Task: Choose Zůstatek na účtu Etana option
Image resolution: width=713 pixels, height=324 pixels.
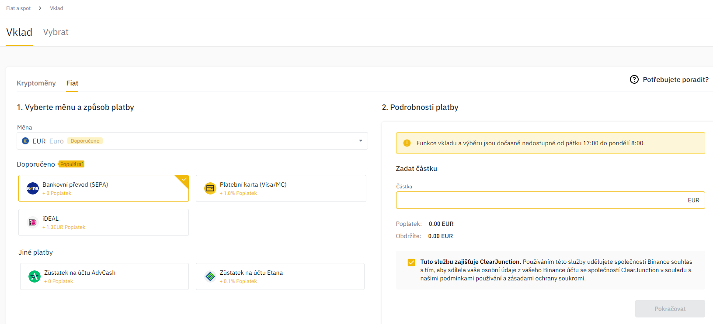Action: 280,276
